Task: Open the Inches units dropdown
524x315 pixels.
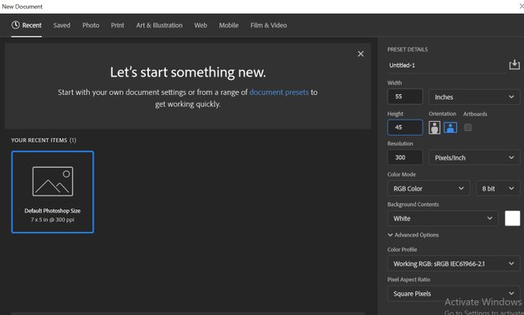Action: coord(474,97)
